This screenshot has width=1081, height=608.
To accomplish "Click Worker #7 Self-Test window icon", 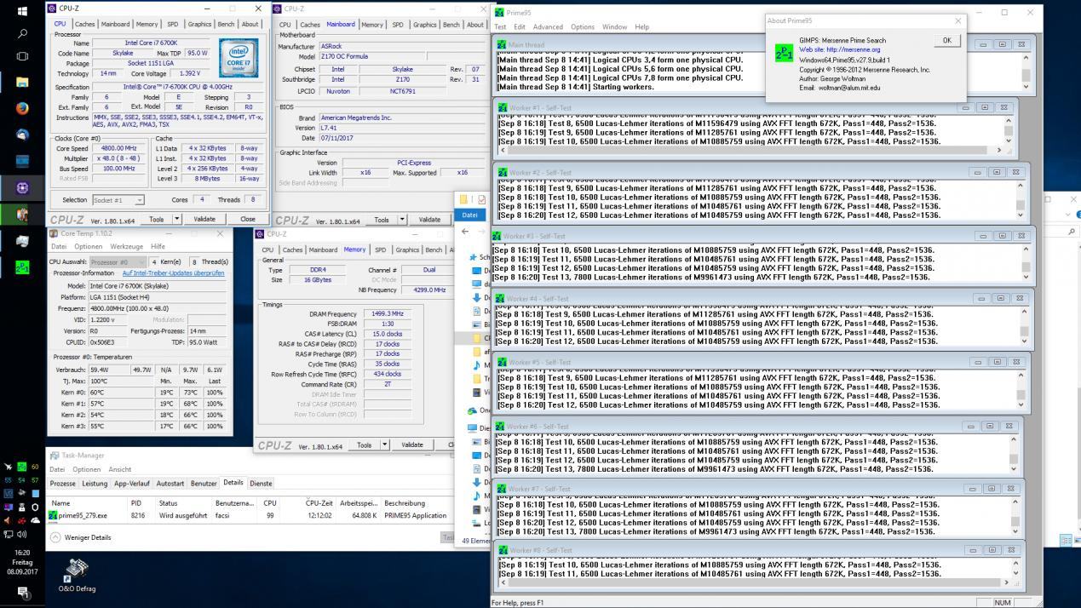I will click(503, 489).
